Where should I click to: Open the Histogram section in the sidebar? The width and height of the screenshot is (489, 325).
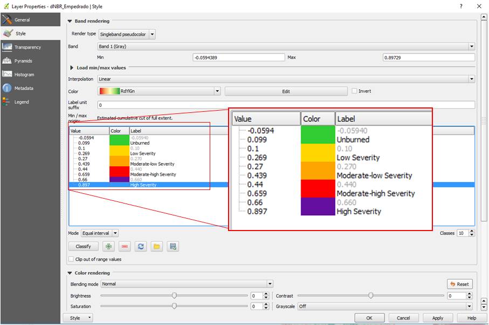click(x=24, y=75)
